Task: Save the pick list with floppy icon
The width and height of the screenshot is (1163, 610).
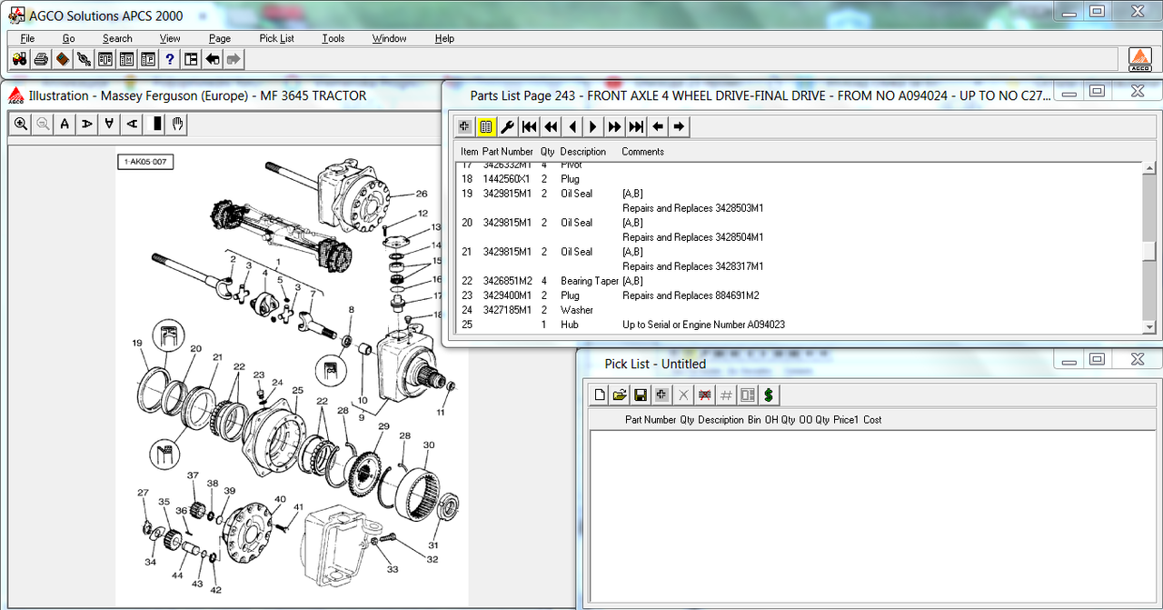Action: [x=641, y=395]
